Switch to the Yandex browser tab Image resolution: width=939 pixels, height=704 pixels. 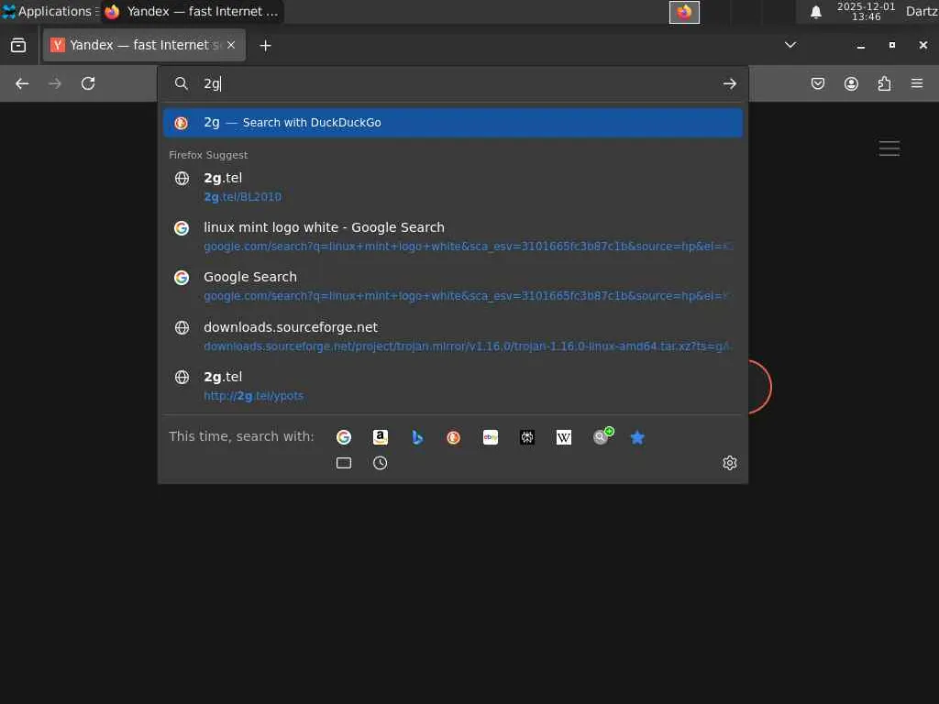144,45
